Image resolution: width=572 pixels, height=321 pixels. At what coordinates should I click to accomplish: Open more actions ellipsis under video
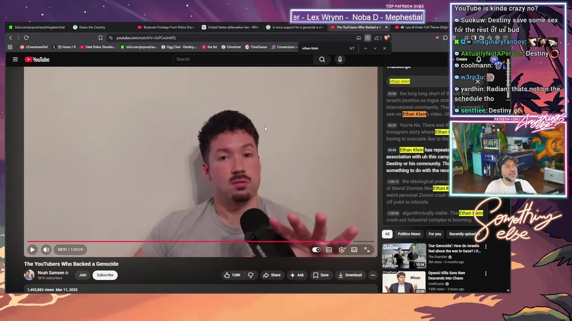[373, 275]
